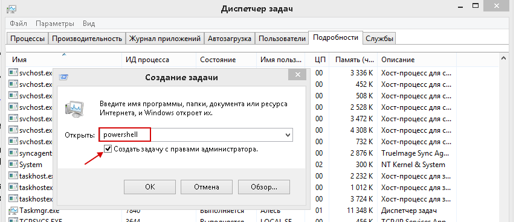The height and width of the screenshot is (222, 516).
Task: Sort by the Память column header
Action: pyautogui.click(x=353, y=60)
